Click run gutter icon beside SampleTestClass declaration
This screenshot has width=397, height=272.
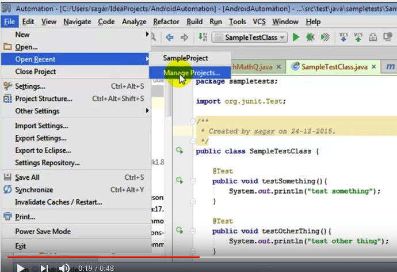tap(180, 150)
